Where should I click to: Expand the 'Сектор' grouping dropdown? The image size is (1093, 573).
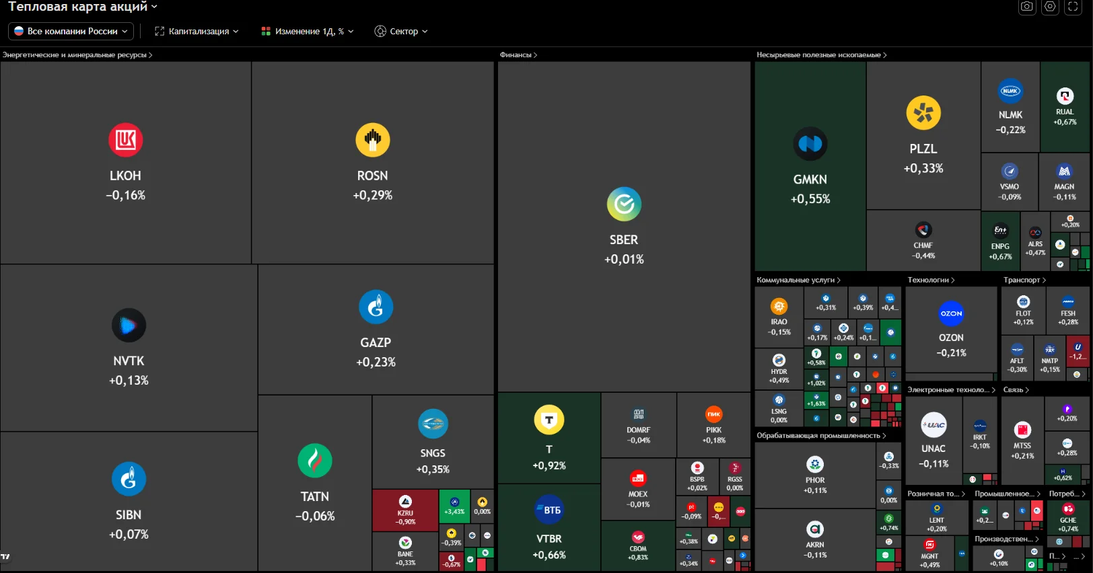coord(401,31)
